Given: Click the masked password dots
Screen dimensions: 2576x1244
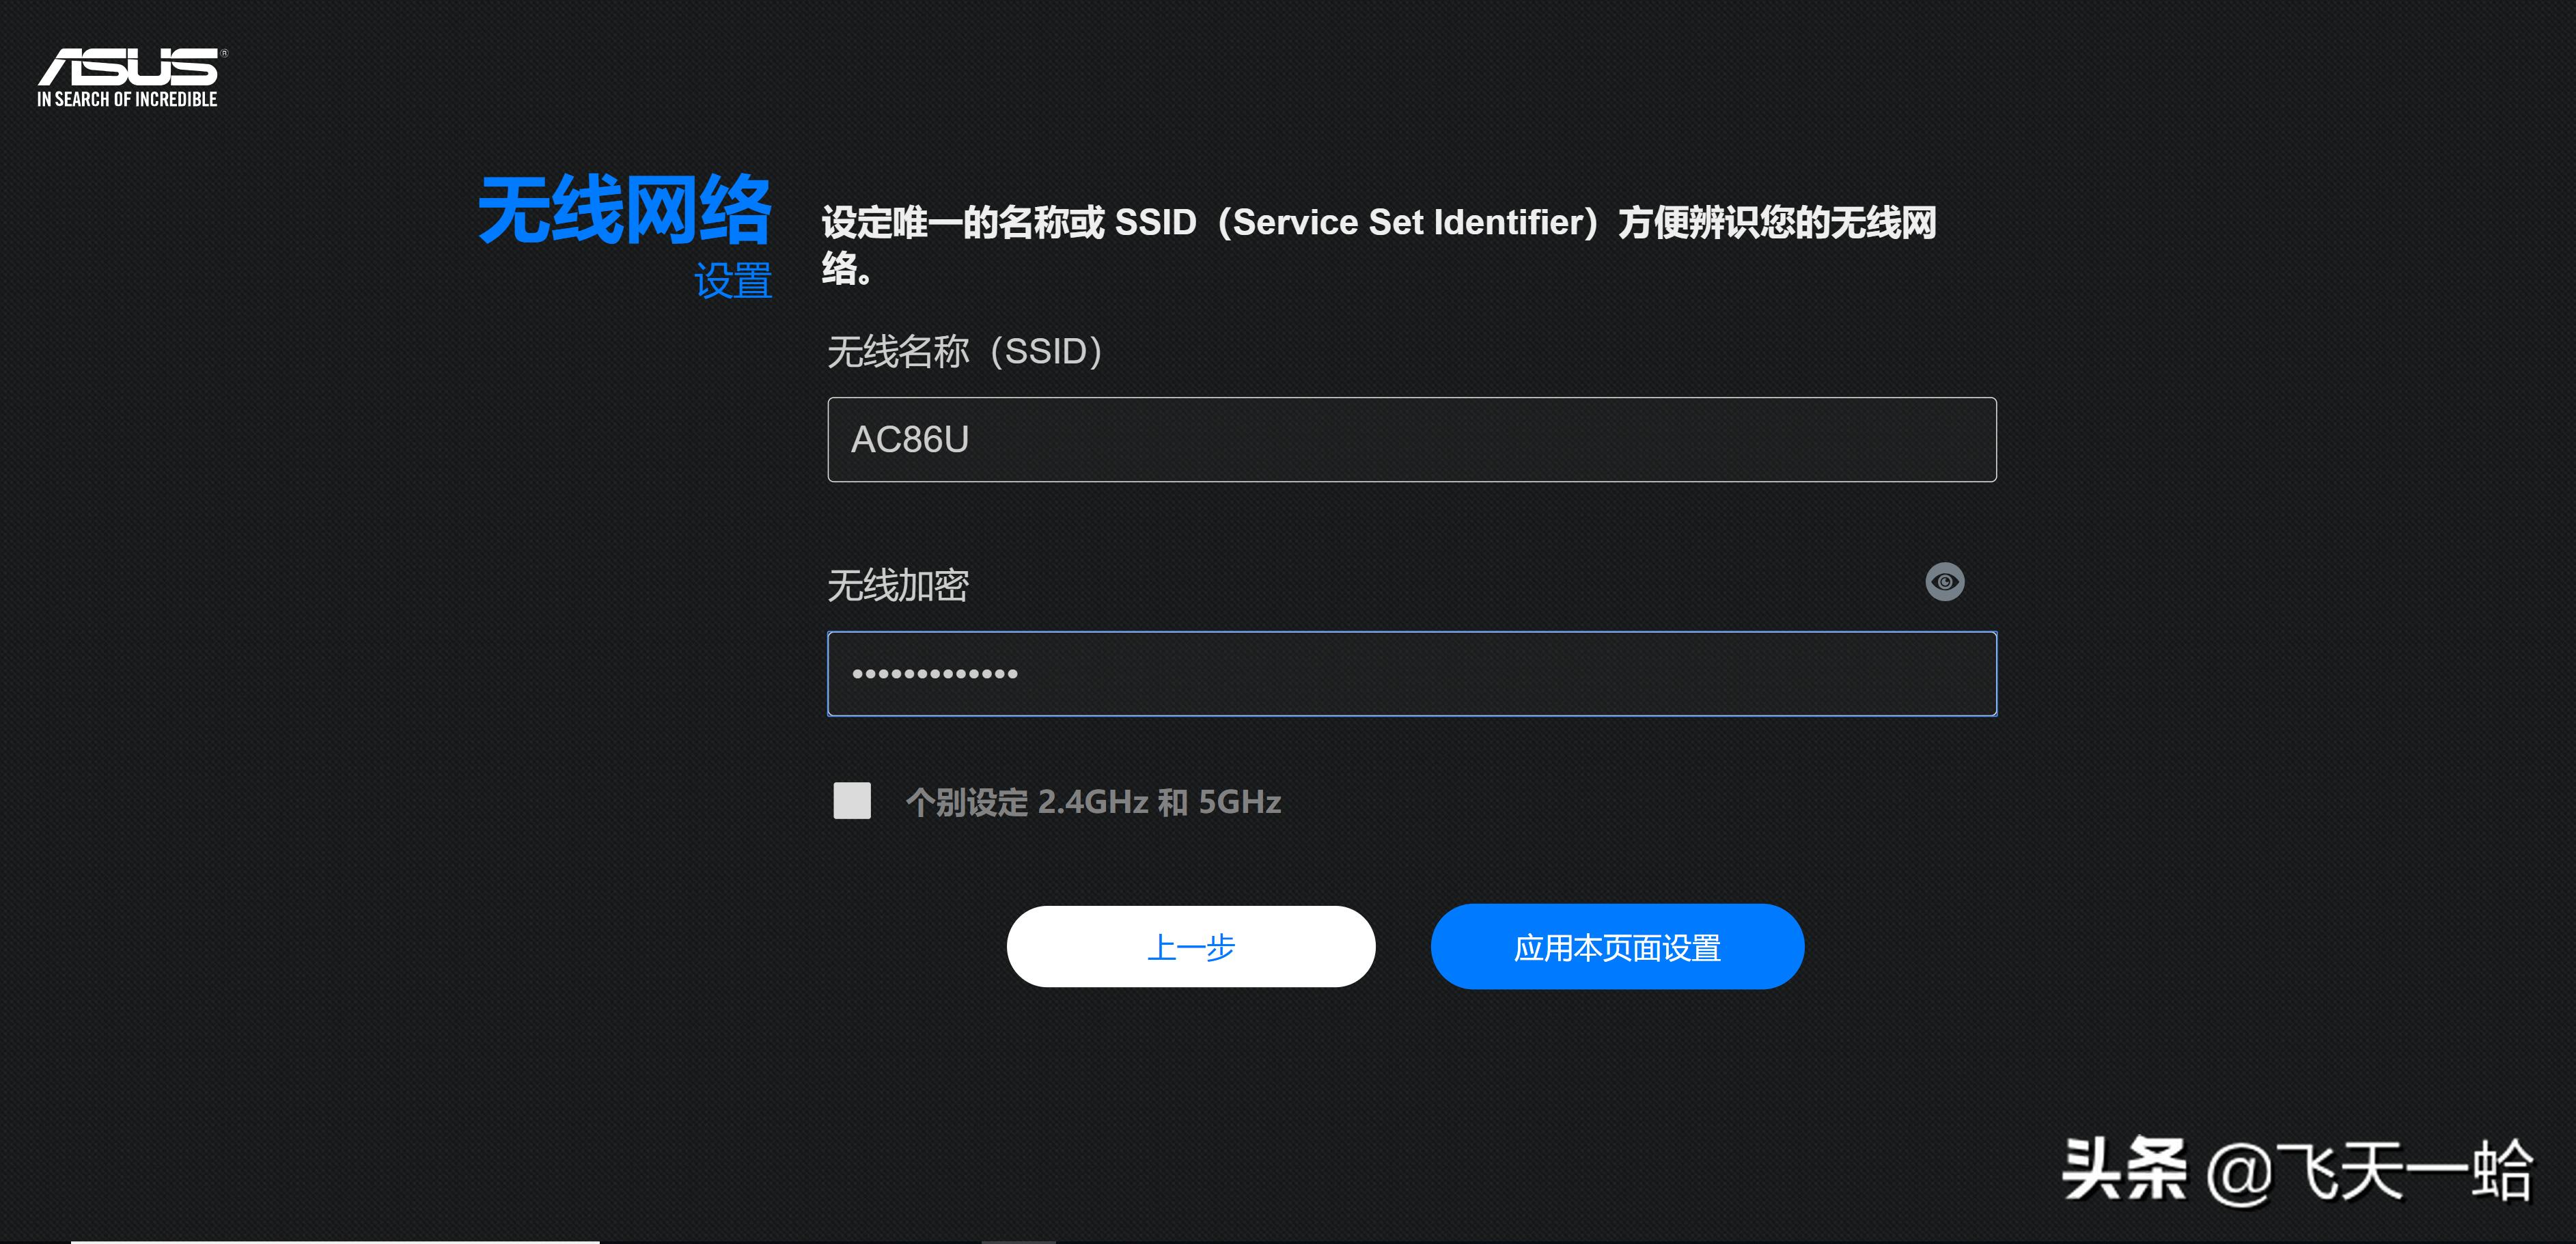Looking at the screenshot, I should coord(935,673).
